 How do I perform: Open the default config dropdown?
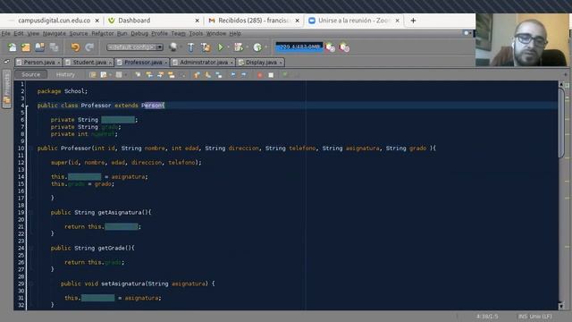point(135,47)
